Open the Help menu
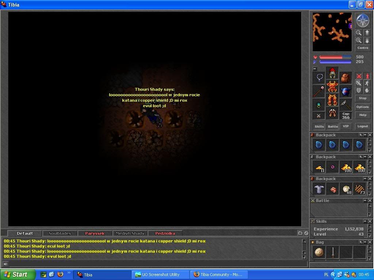Image resolution: width=374 pixels, height=280 pixels. [x=363, y=115]
